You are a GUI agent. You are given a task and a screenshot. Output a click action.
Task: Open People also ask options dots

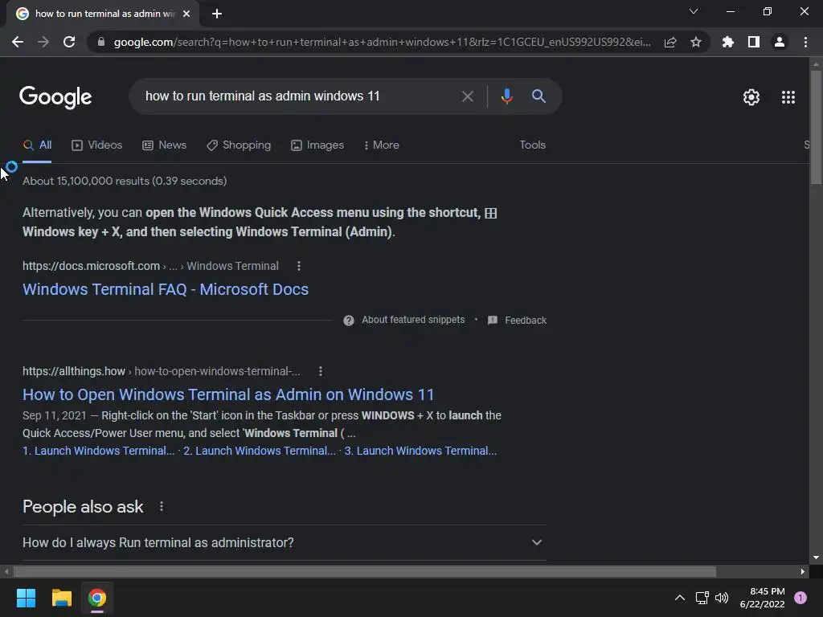(x=161, y=506)
